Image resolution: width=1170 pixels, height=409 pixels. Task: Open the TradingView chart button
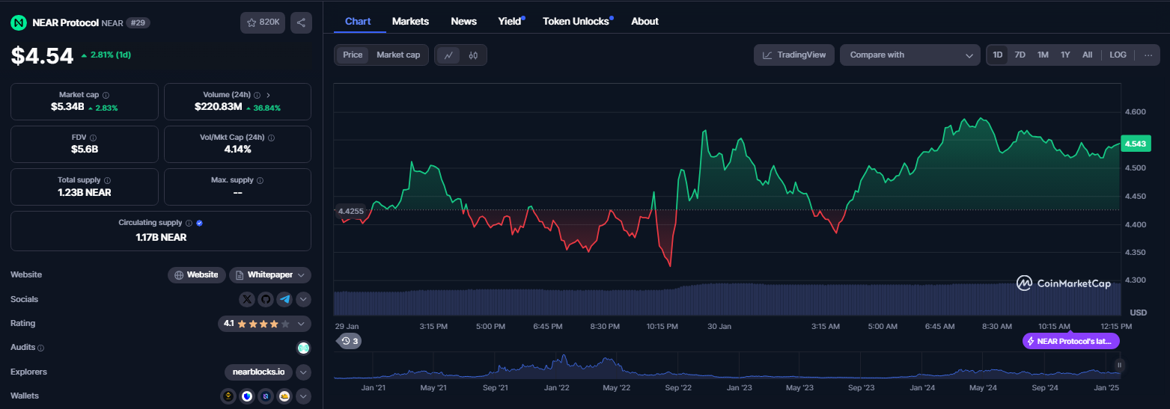pos(794,55)
